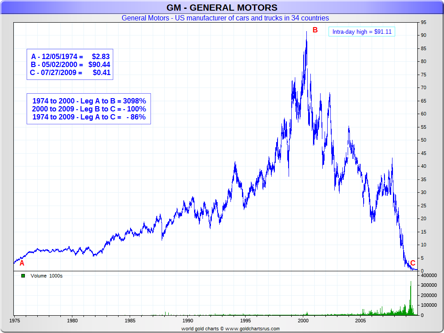
Task: Click the price axis label "90"
Action: [x=424, y=36]
